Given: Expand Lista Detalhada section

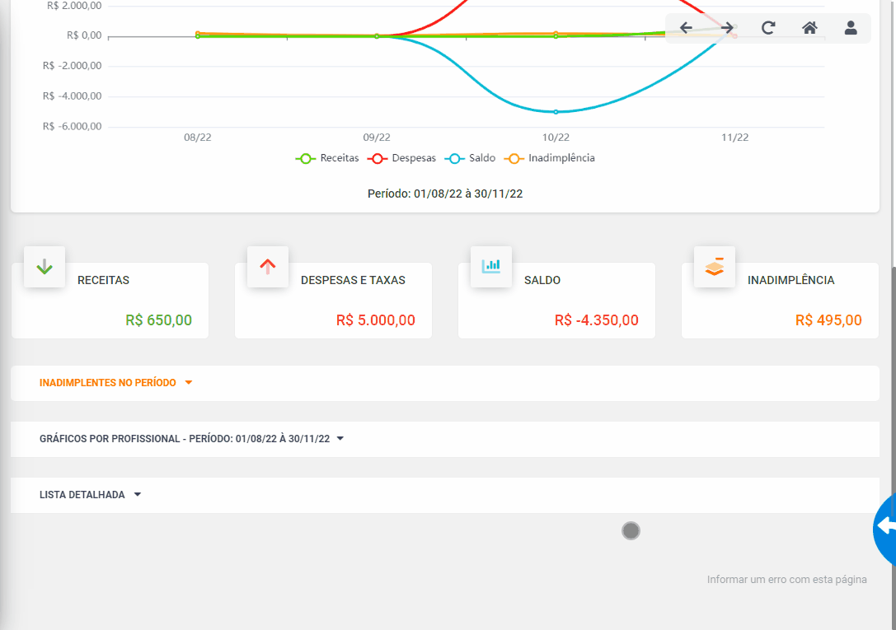Looking at the screenshot, I should click(x=444, y=495).
